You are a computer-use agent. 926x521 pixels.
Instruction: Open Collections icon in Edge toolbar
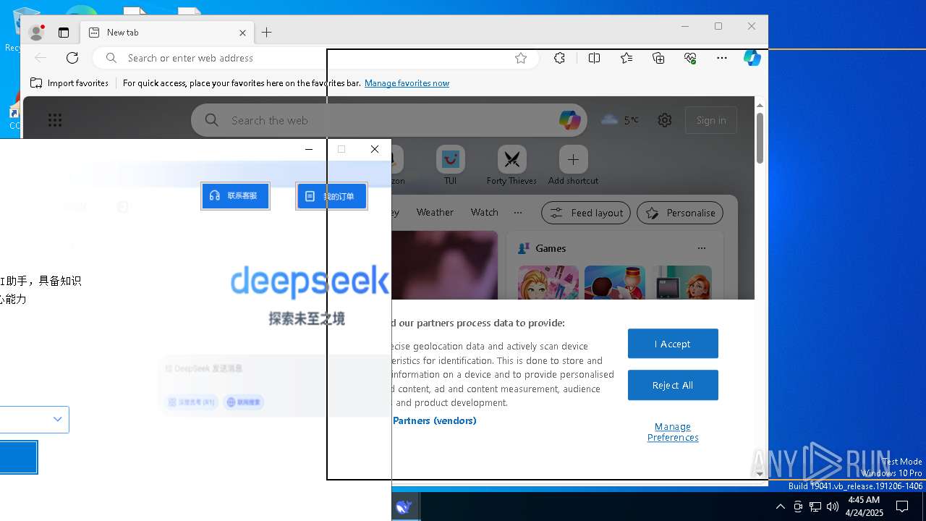coord(658,58)
